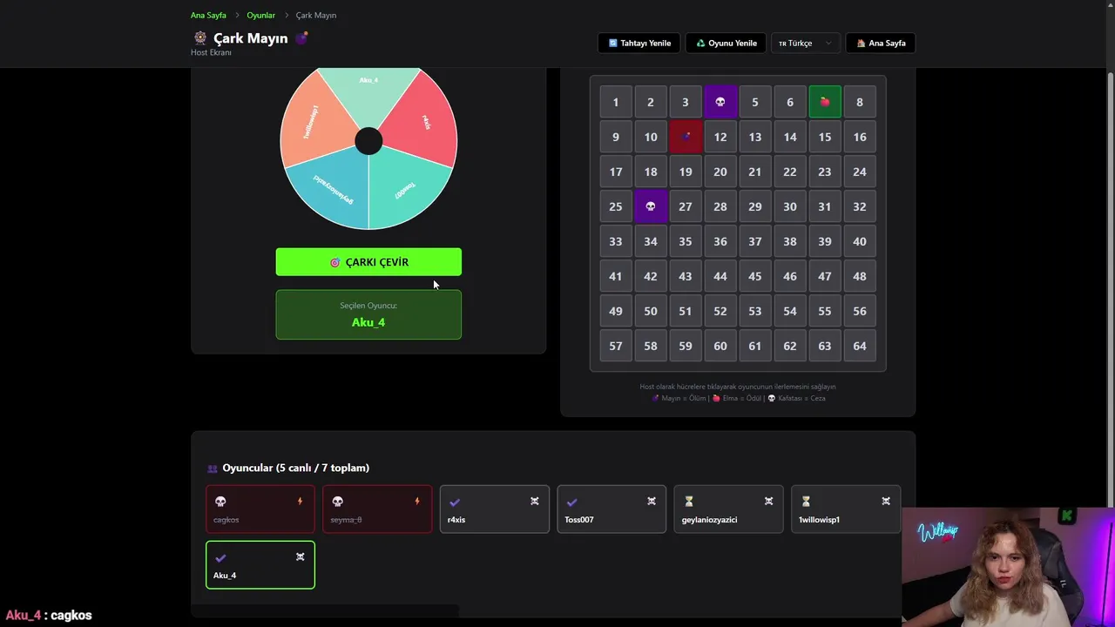
Task: Click the crossed swords icon on r4xis card
Action: coord(534,502)
